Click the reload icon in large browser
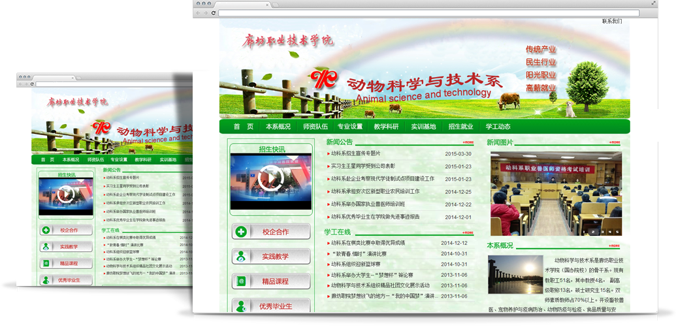 pos(214,13)
